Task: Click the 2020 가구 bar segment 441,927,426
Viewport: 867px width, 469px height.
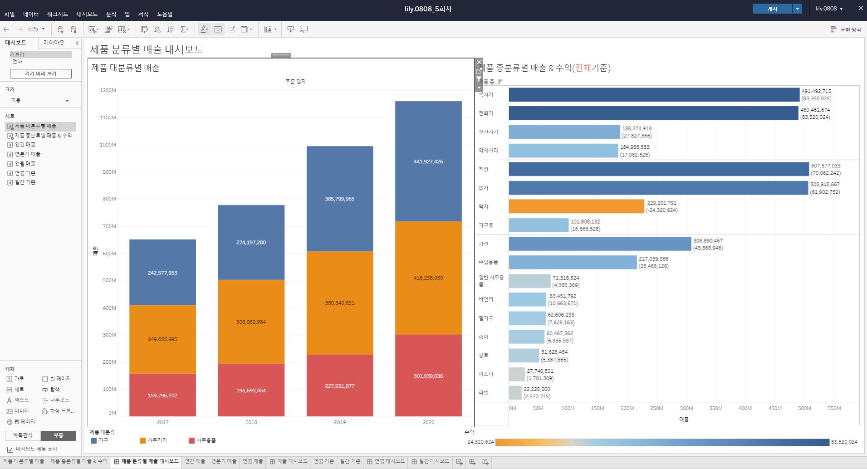Action: 428,161
